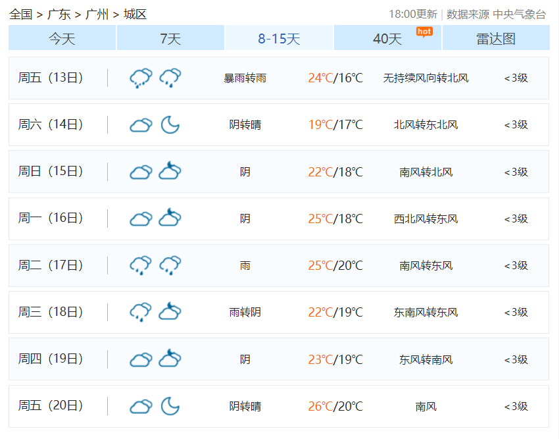Select the cloudy icon for 周四(19日)
The image size is (559, 439).
pyautogui.click(x=140, y=359)
